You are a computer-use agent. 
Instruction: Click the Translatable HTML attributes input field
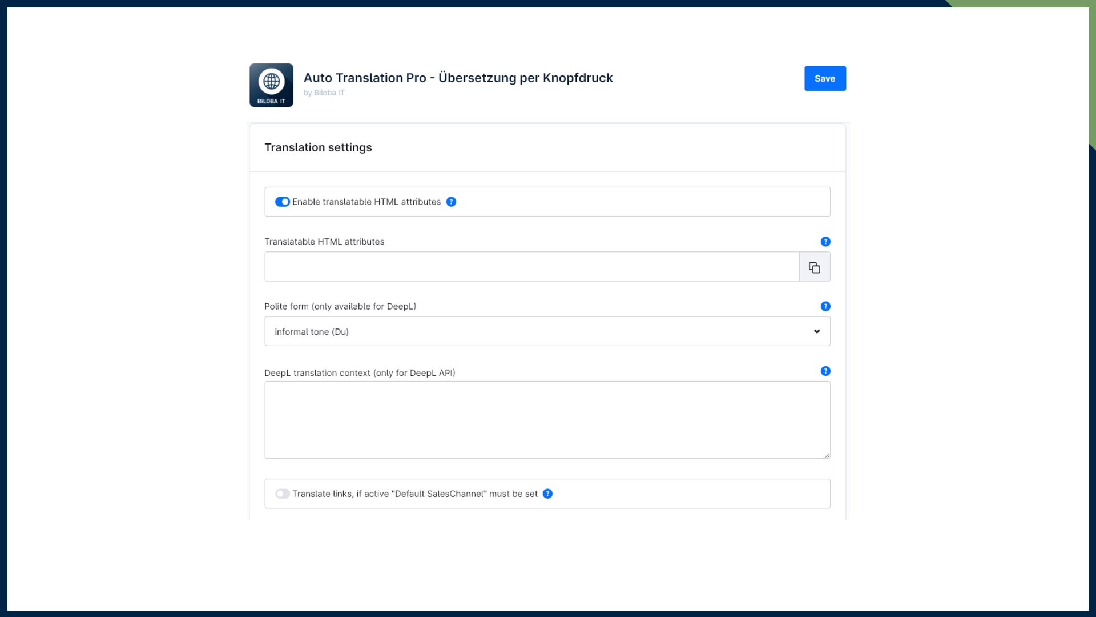click(x=531, y=267)
